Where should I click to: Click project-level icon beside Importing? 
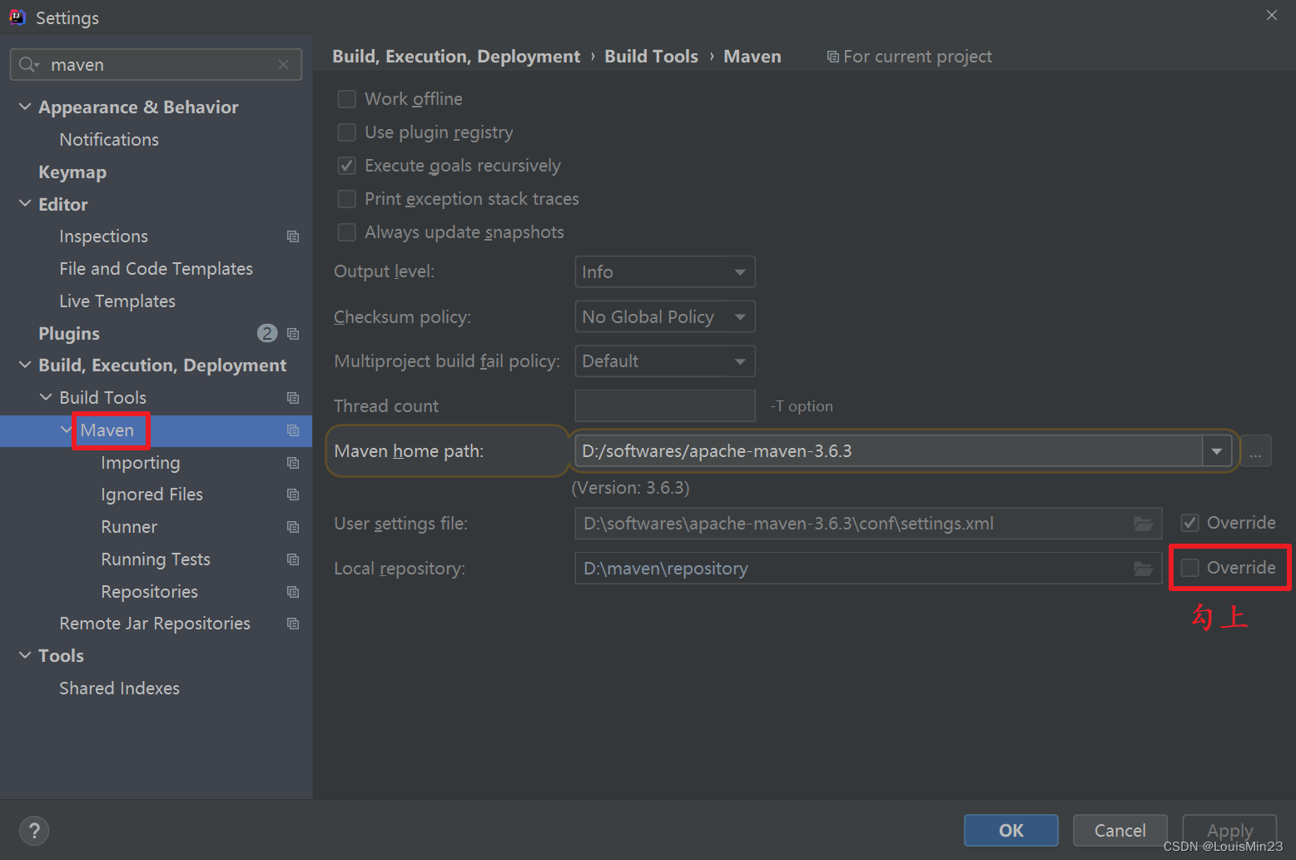293,463
